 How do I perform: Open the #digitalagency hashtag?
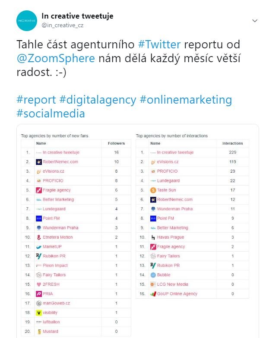coord(98,100)
